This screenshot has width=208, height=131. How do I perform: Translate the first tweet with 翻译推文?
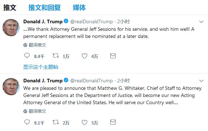[35, 45]
